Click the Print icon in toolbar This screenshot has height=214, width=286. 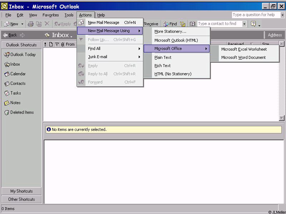pyautogui.click(x=31, y=24)
